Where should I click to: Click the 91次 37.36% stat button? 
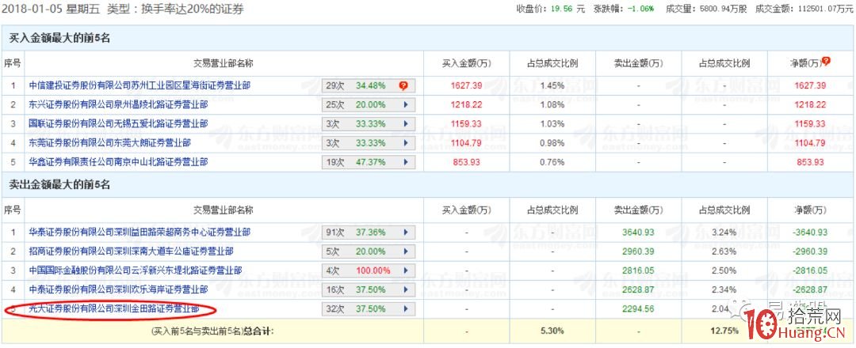click(369, 233)
